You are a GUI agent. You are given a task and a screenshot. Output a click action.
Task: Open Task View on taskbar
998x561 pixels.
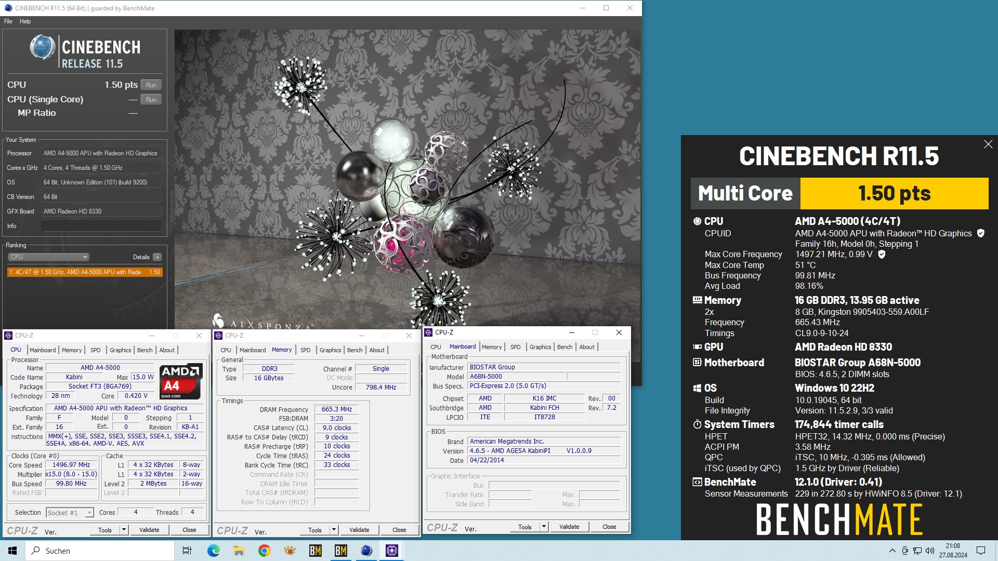click(x=187, y=551)
